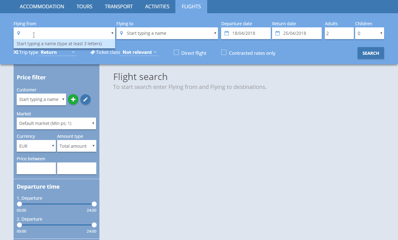
Task: Enable the Direct flight checkbox
Action: pos(176,52)
